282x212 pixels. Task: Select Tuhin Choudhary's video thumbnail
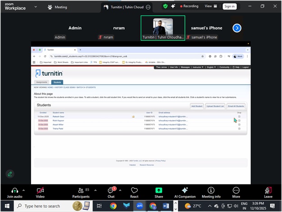163,28
